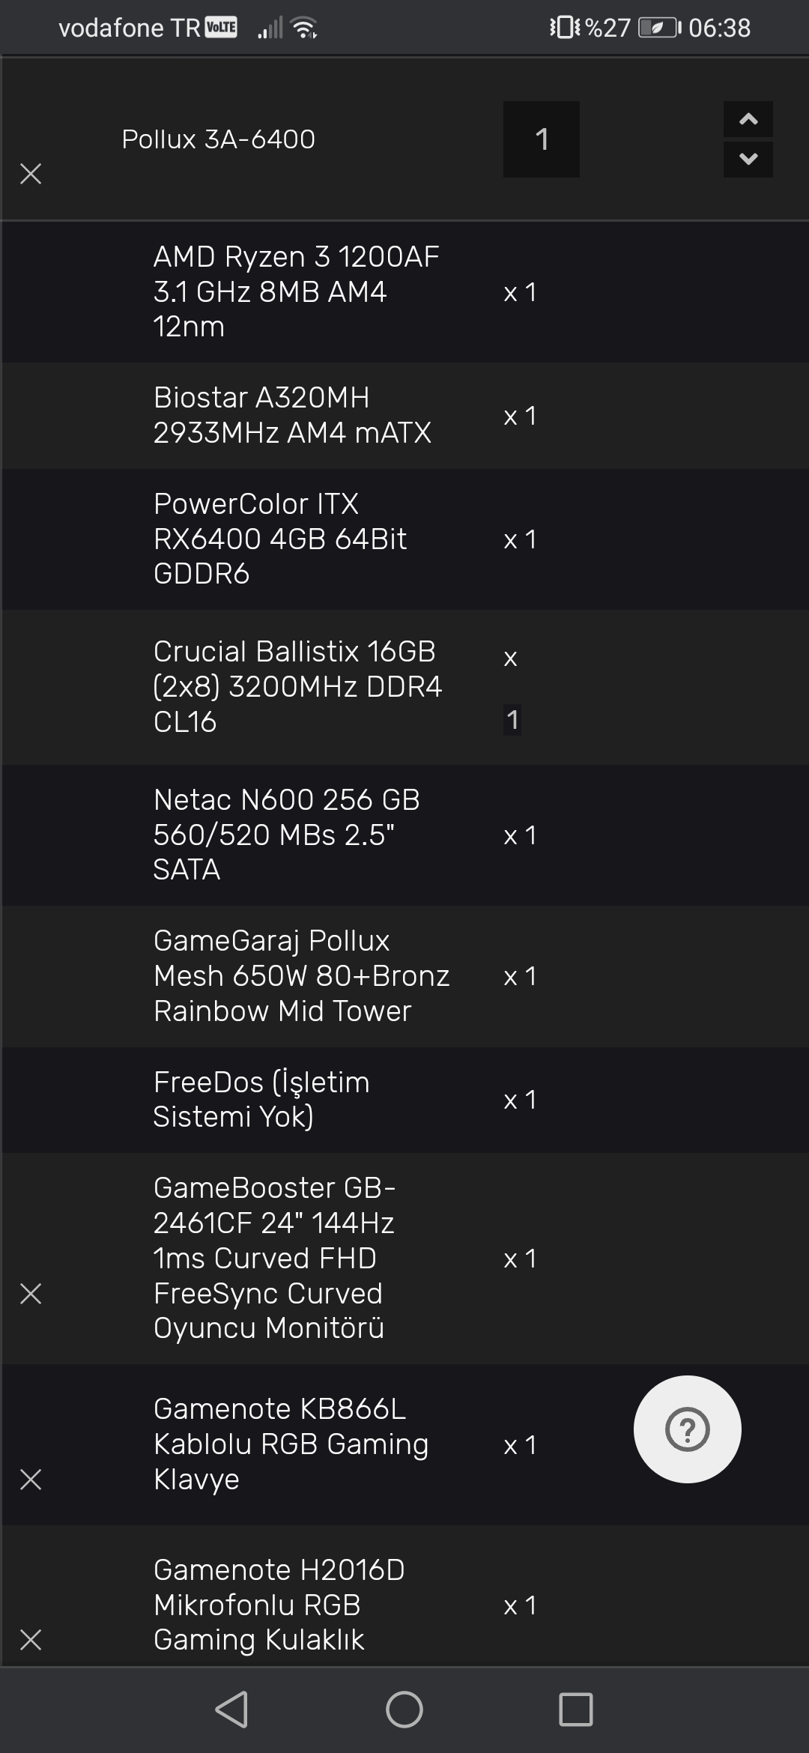Select the GameGaraj Pollux Mesh case row

(x=301, y=975)
